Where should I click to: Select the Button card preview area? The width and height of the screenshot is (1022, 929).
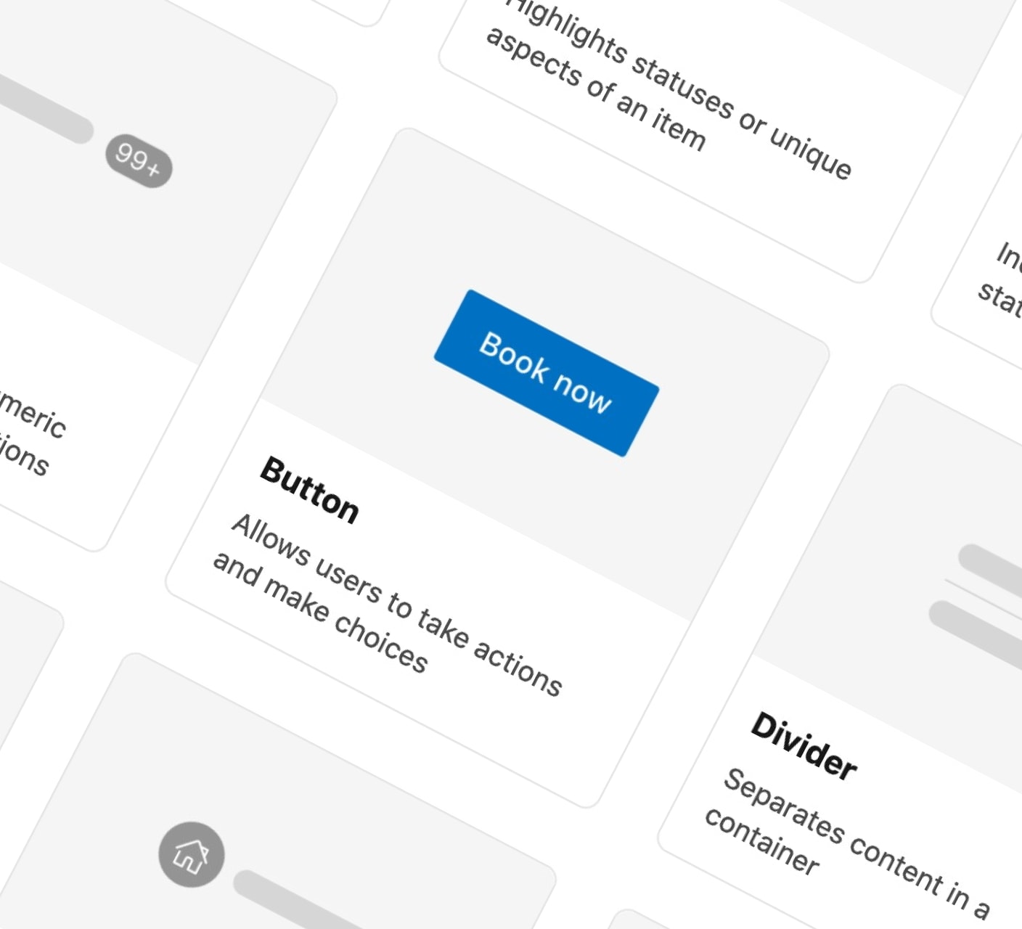[544, 374]
